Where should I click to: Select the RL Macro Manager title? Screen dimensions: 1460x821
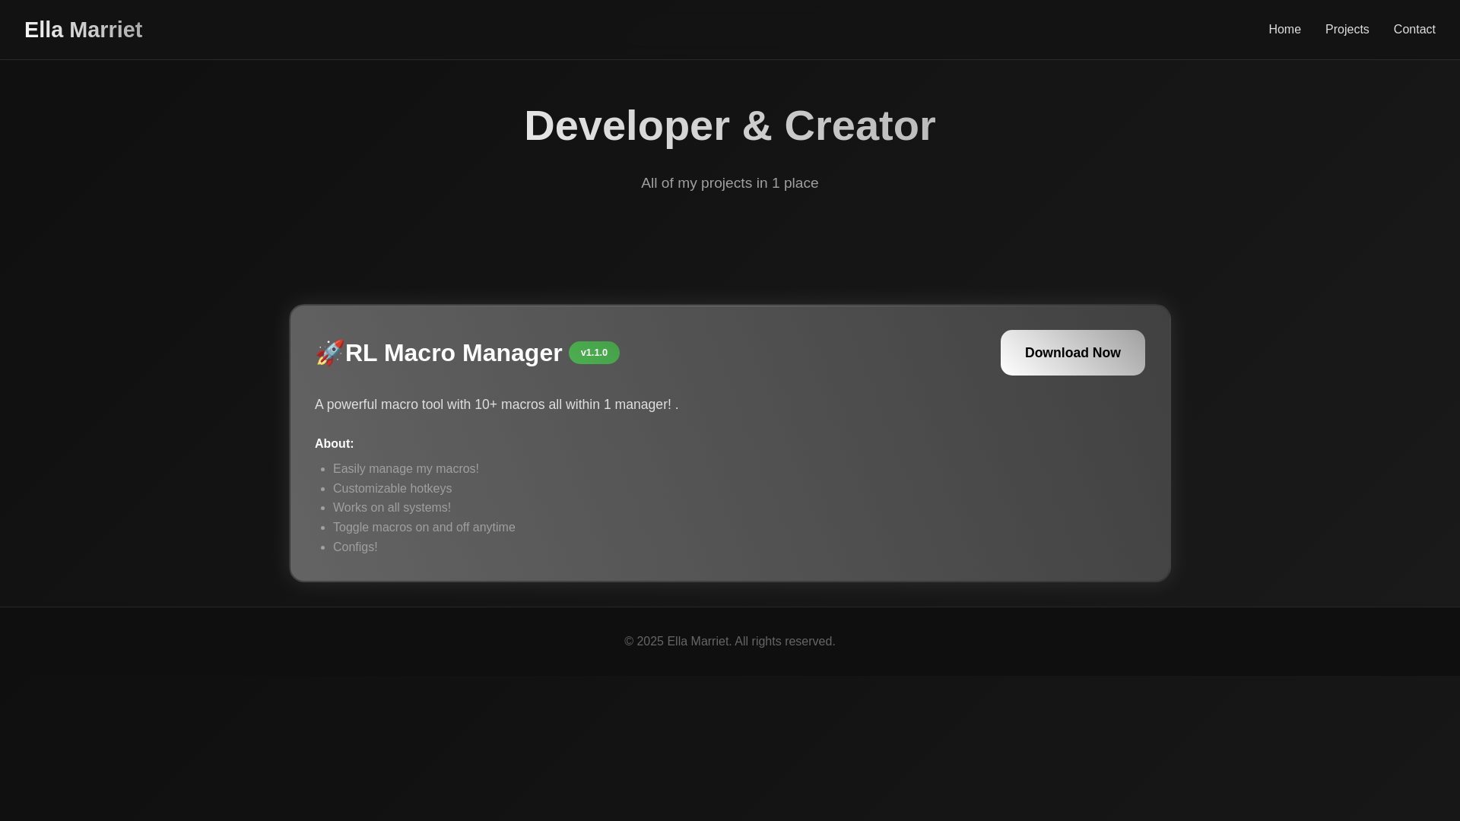[x=454, y=353]
